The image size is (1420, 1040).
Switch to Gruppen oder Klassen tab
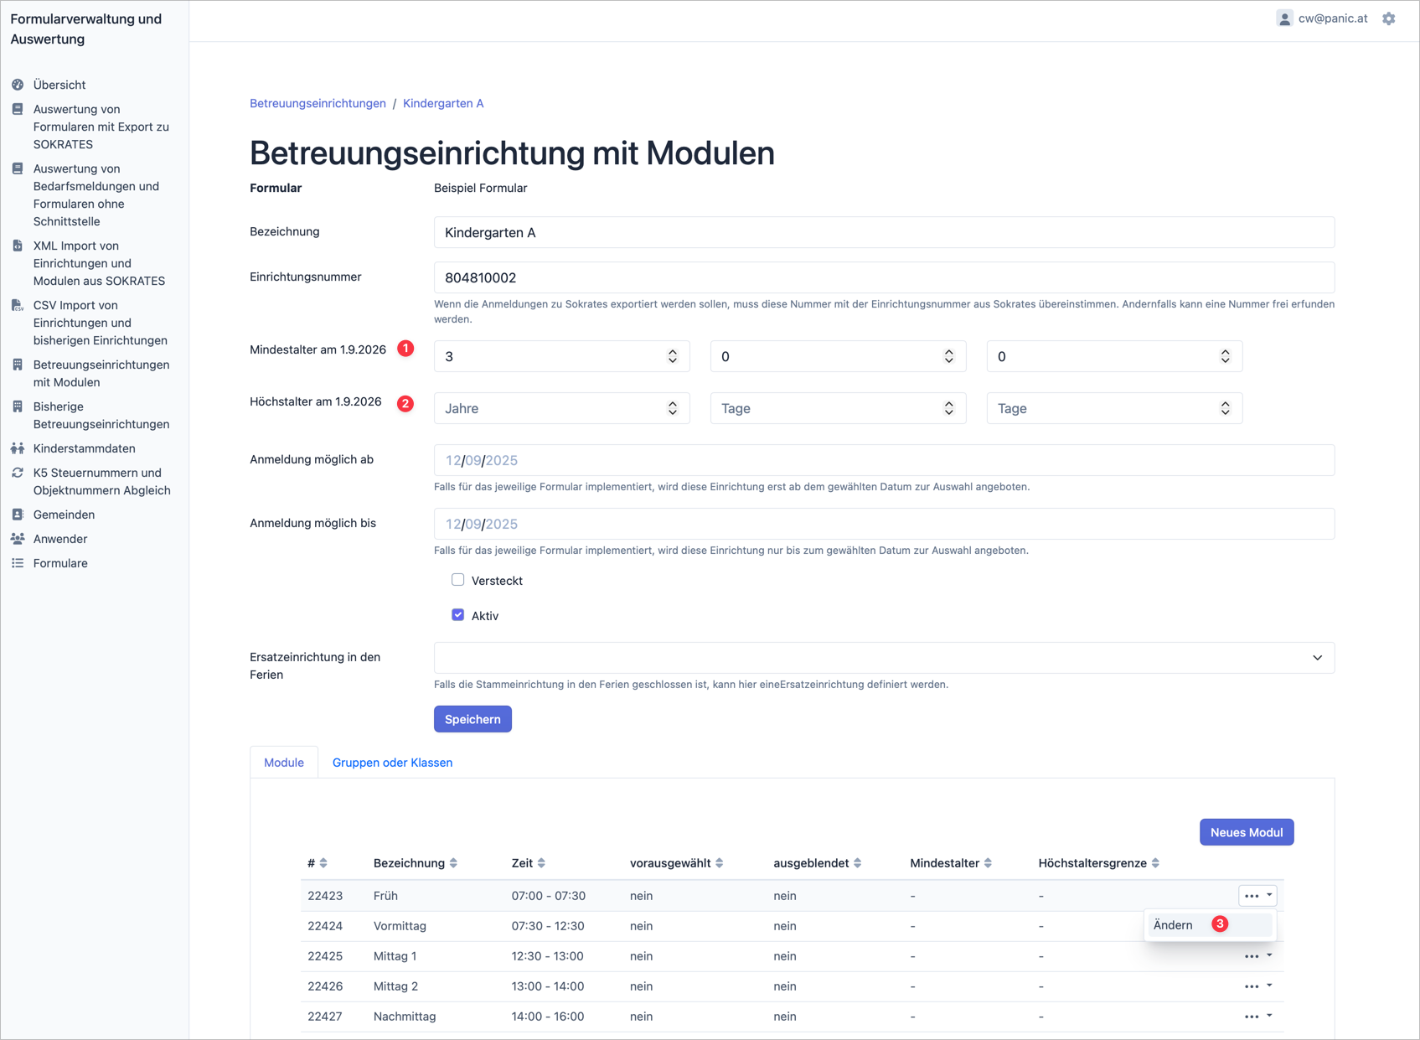coord(392,763)
